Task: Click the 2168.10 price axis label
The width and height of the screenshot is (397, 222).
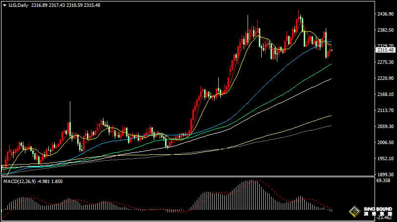Action: [x=385, y=94]
